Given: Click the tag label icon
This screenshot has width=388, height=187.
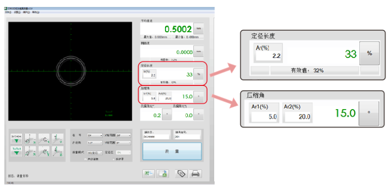Looking at the screenshot, I should pos(181,174).
